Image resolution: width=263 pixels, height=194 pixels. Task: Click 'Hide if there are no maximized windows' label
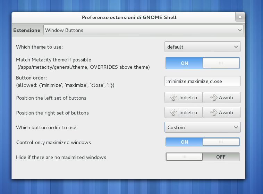61,157
